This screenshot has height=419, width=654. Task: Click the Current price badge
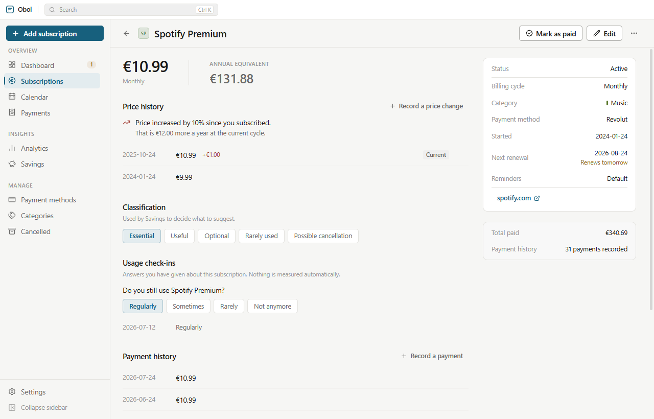pos(436,155)
